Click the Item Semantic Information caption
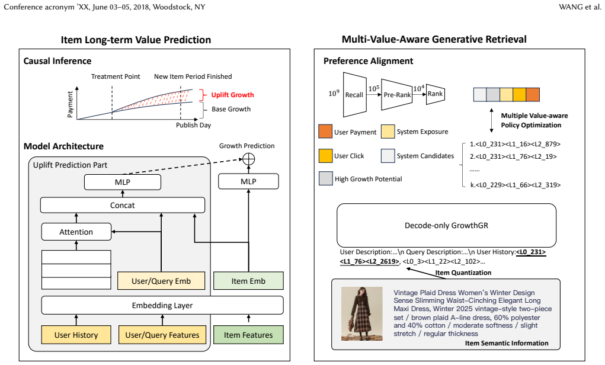 pos(507,343)
